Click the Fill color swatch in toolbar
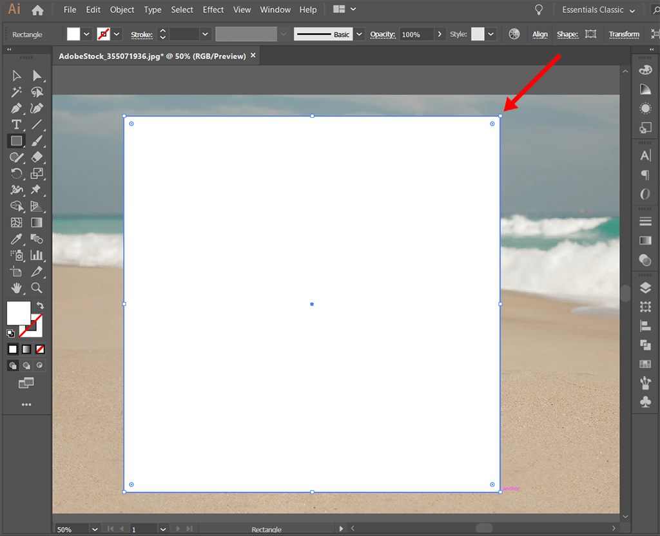The image size is (660, 536). (19, 313)
